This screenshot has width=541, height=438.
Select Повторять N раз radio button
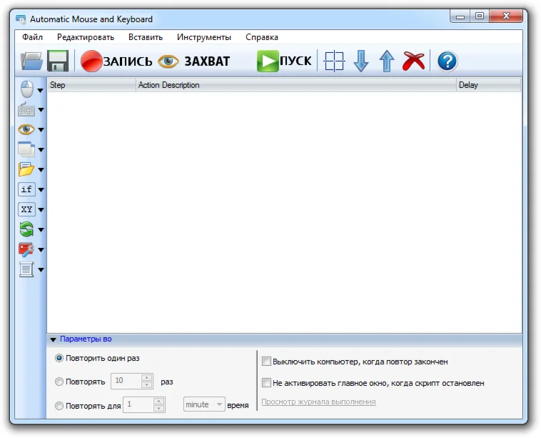tap(59, 382)
